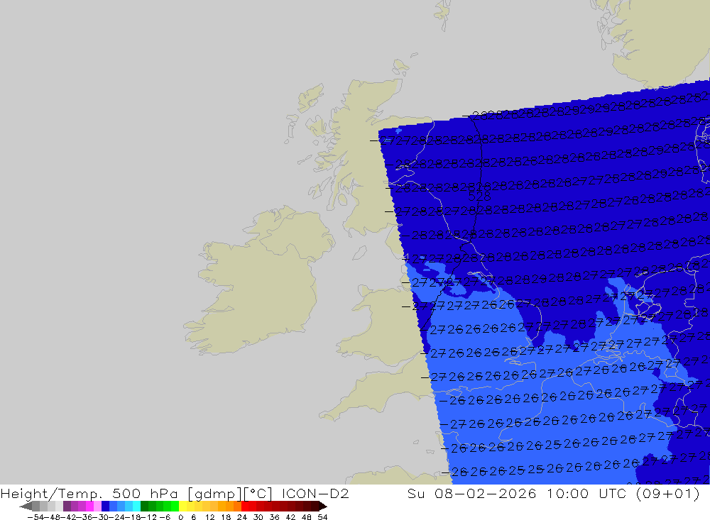Choose the darkest green swatch above -12
Viewport: 710px width, 520px height.
click(x=144, y=506)
